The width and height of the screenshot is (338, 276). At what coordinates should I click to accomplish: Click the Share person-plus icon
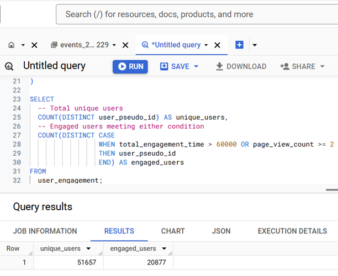pos(285,66)
